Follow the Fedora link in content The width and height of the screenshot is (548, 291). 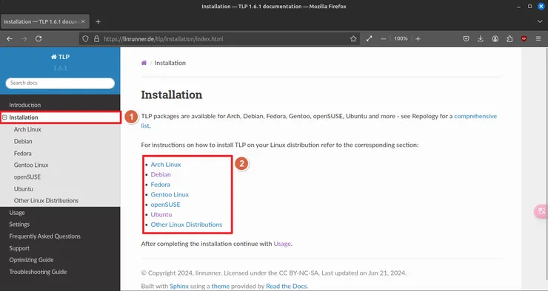tap(161, 185)
